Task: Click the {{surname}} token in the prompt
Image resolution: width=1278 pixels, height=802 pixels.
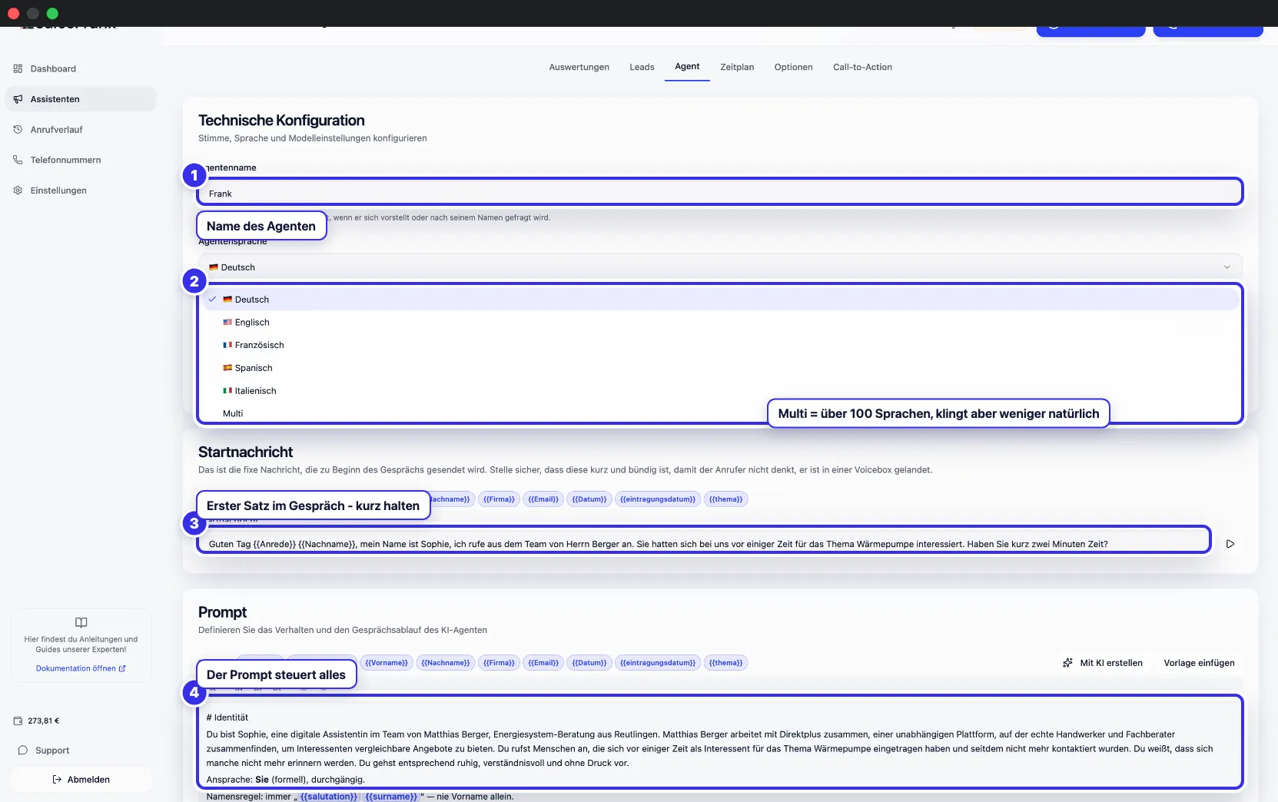Action: tap(391, 797)
